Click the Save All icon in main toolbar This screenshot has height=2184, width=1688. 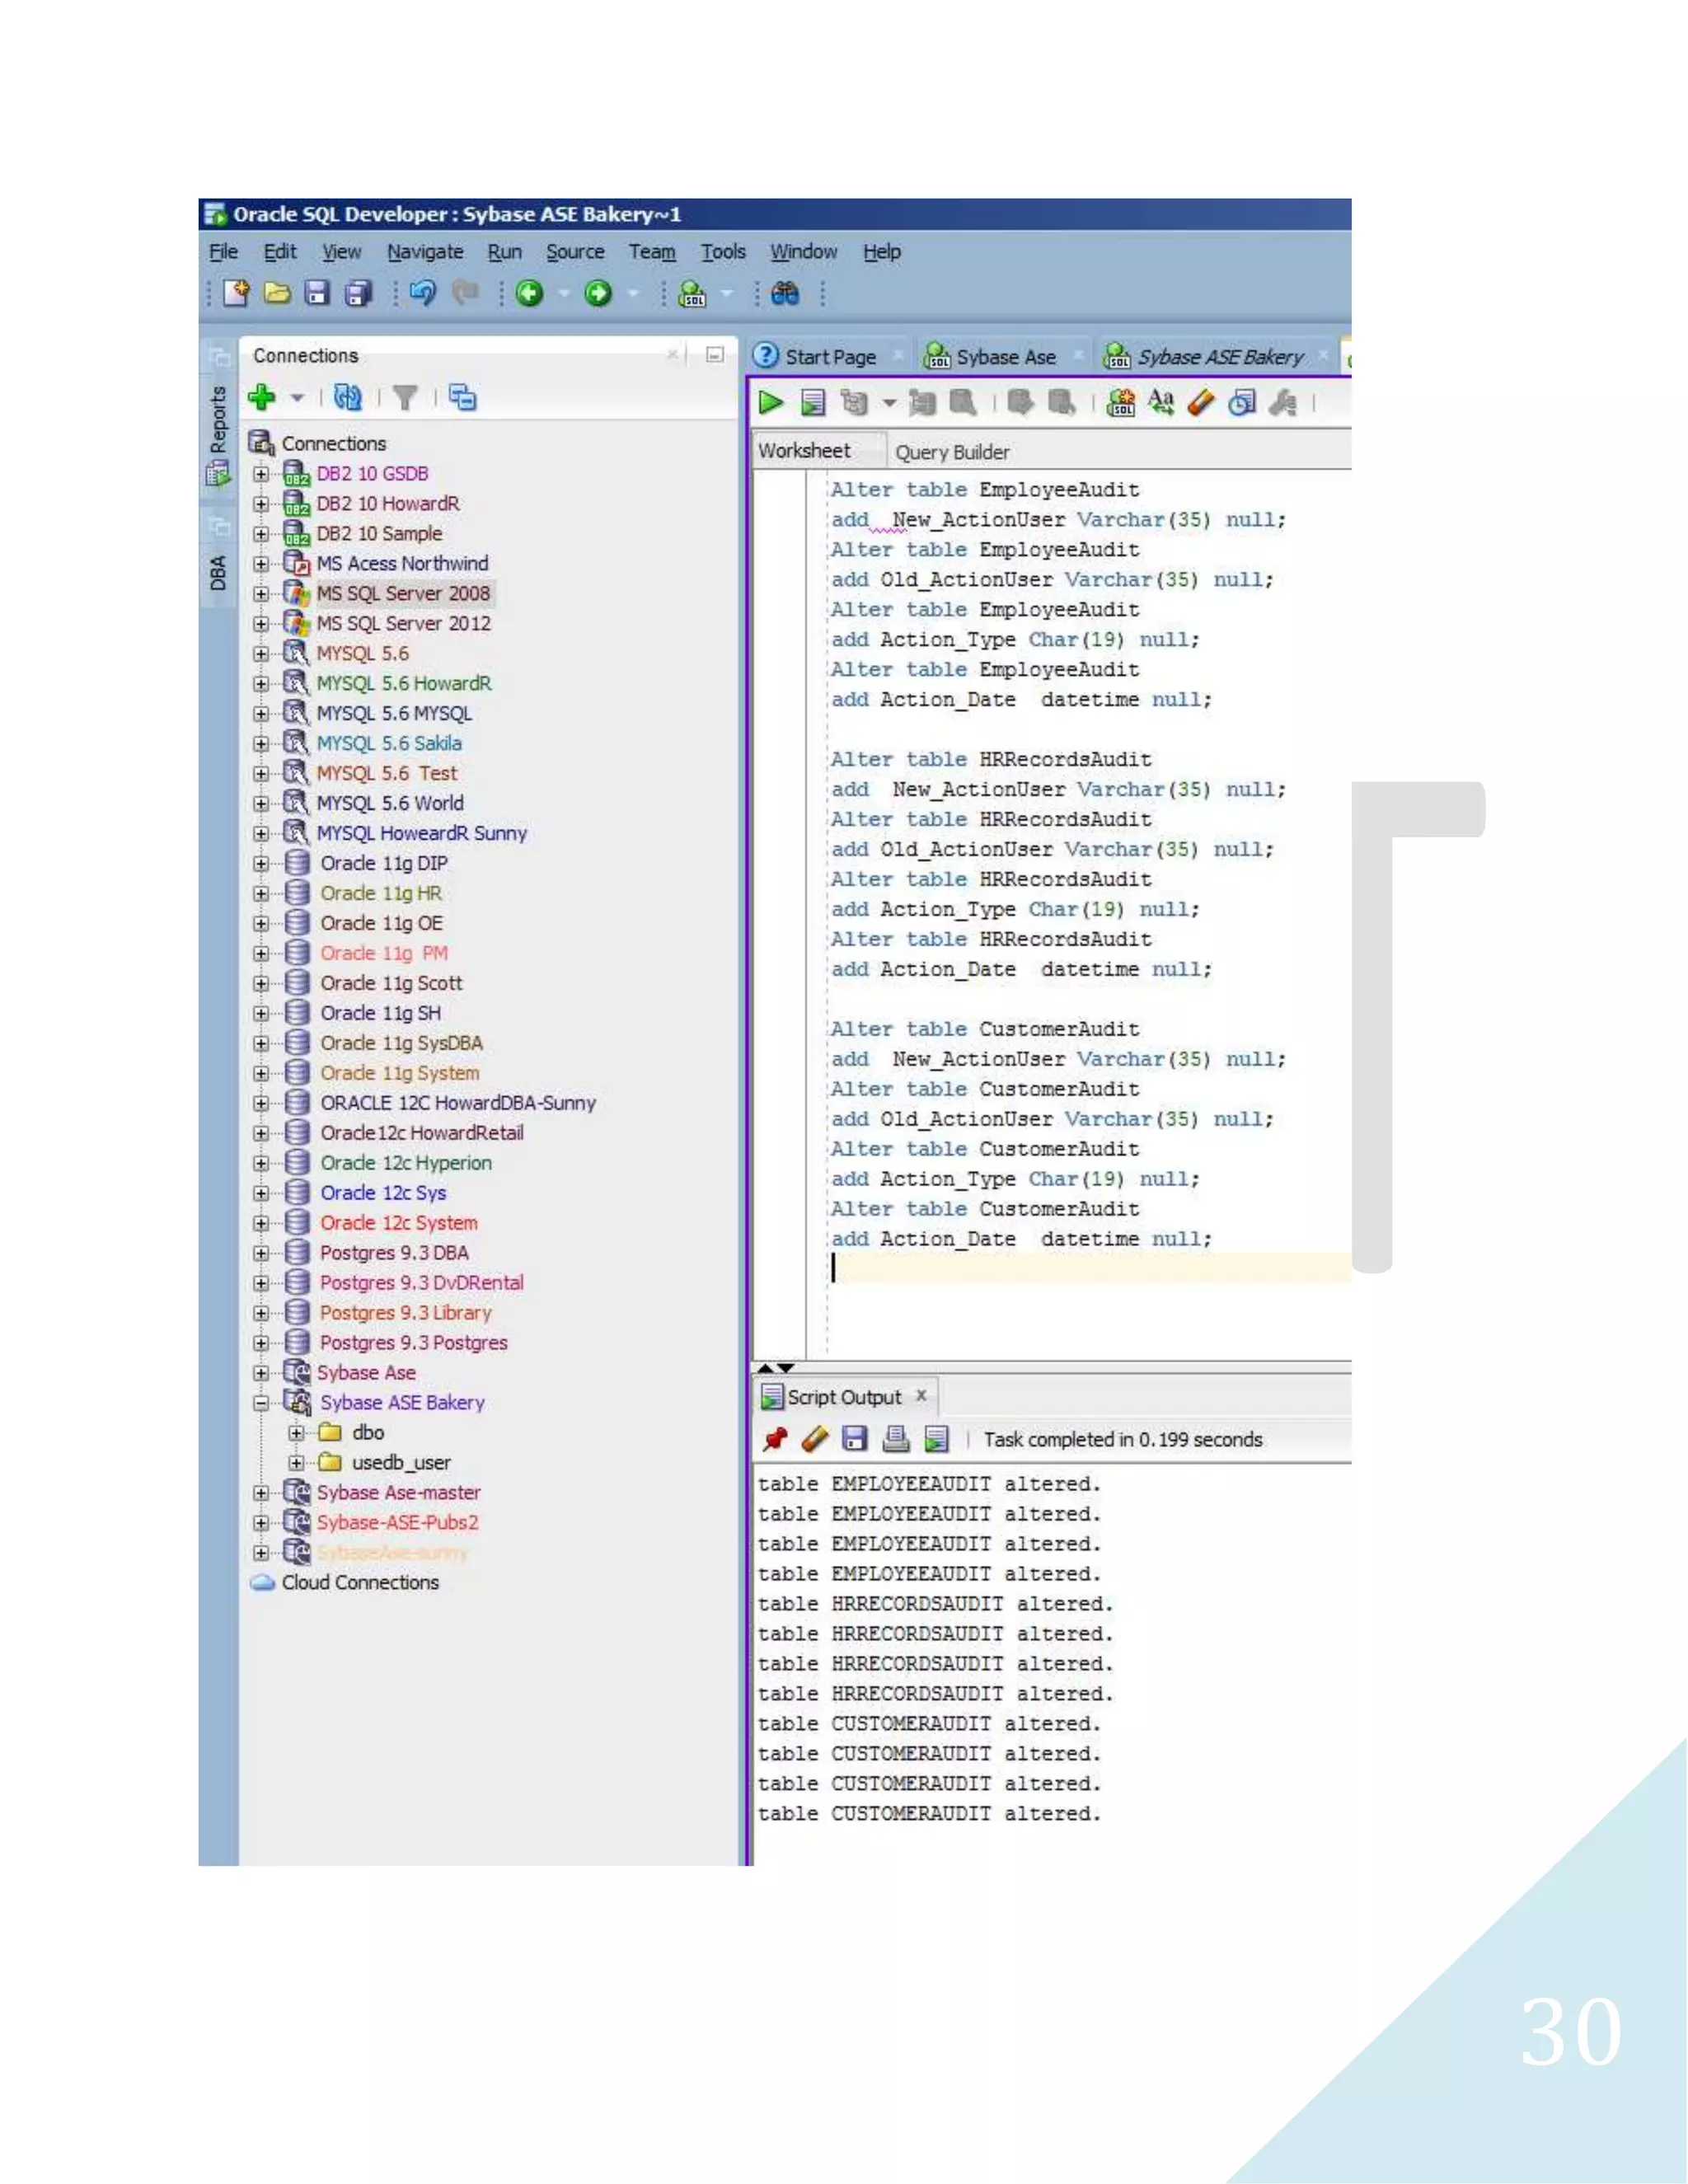(x=357, y=293)
